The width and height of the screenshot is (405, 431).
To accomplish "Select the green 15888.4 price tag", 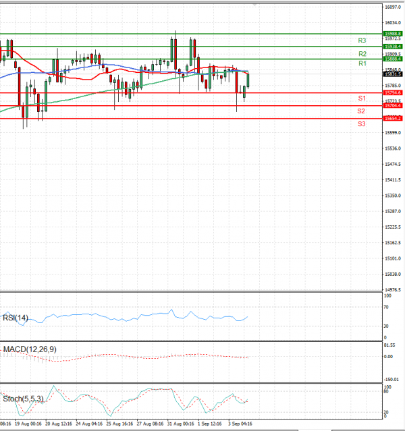I will (393, 59).
